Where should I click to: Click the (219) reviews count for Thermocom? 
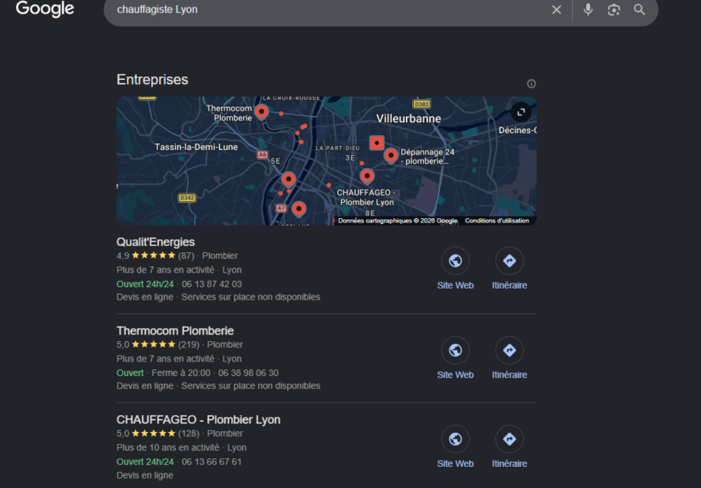point(189,345)
